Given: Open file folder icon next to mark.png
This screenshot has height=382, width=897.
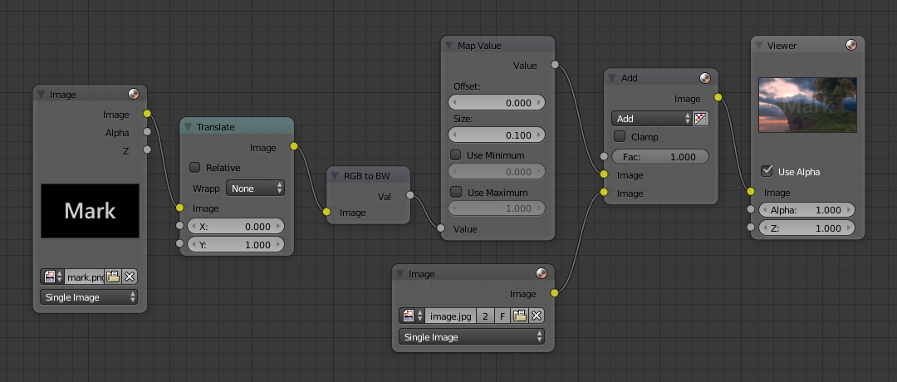Looking at the screenshot, I should coord(113,277).
